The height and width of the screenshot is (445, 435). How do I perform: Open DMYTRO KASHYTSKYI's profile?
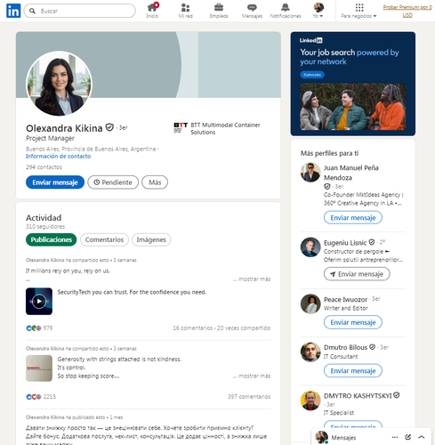coord(358,396)
